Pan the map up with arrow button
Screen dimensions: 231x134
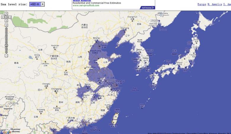pyautogui.click(x=6, y=14)
